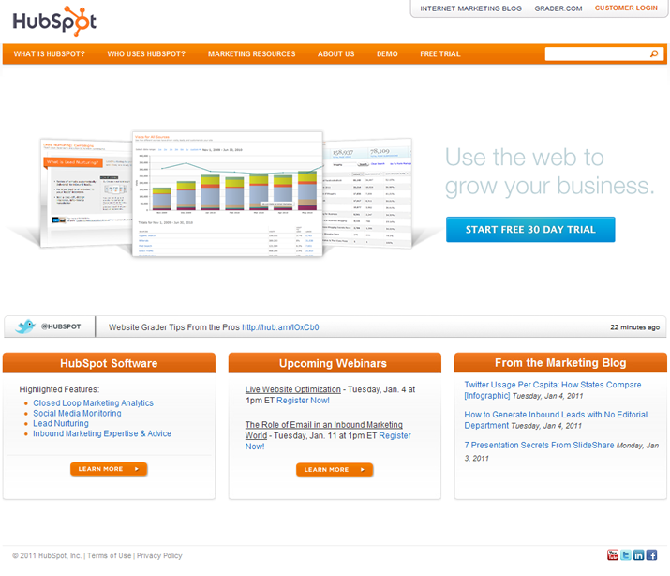Viewport: 670px width, 576px height.
Task: Open the LinkedIn footer icon
Action: coord(638,555)
